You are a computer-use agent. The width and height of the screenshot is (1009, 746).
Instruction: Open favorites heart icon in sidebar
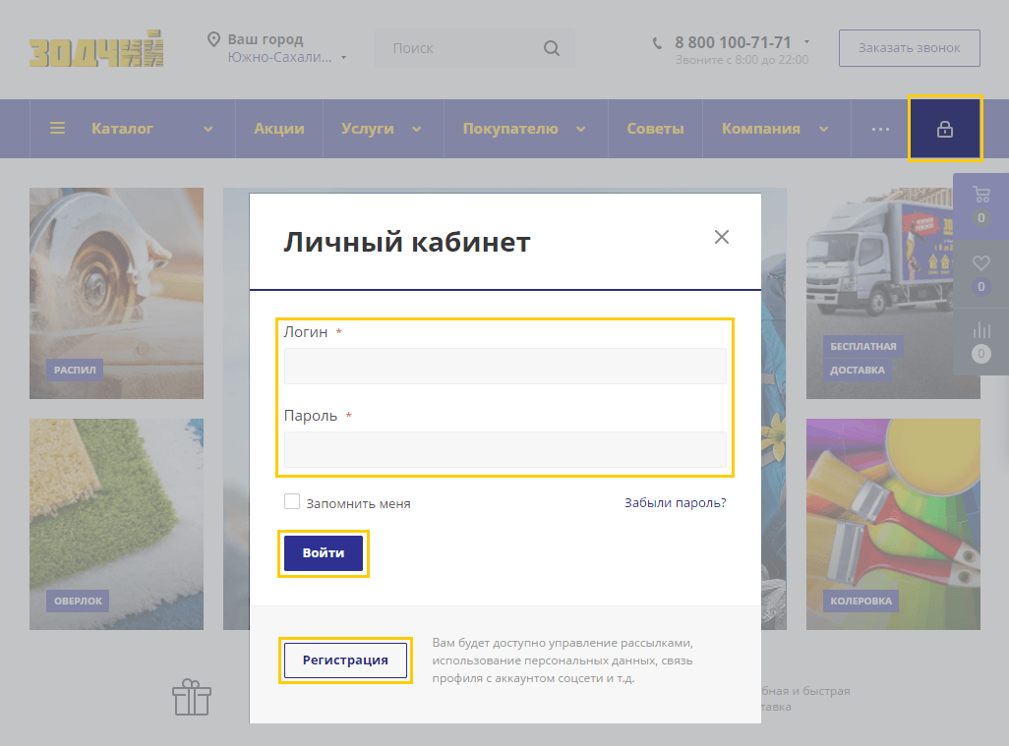(980, 263)
